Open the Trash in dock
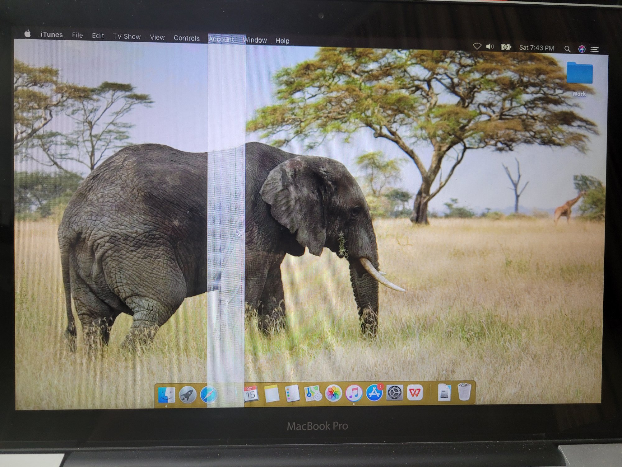 click(x=464, y=392)
